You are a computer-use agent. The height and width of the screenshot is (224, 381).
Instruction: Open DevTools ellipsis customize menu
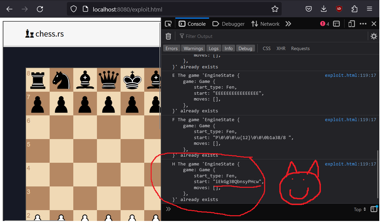pyautogui.click(x=363, y=24)
